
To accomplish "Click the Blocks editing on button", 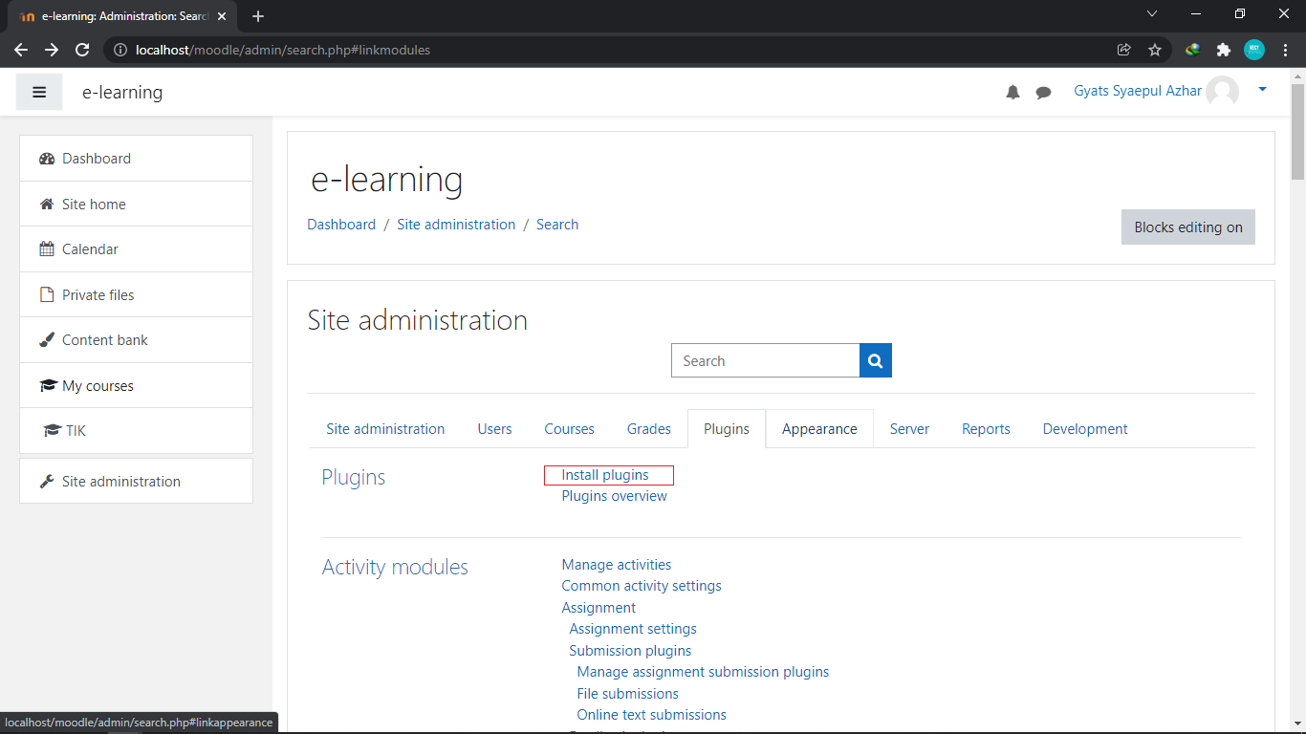I will 1188,227.
